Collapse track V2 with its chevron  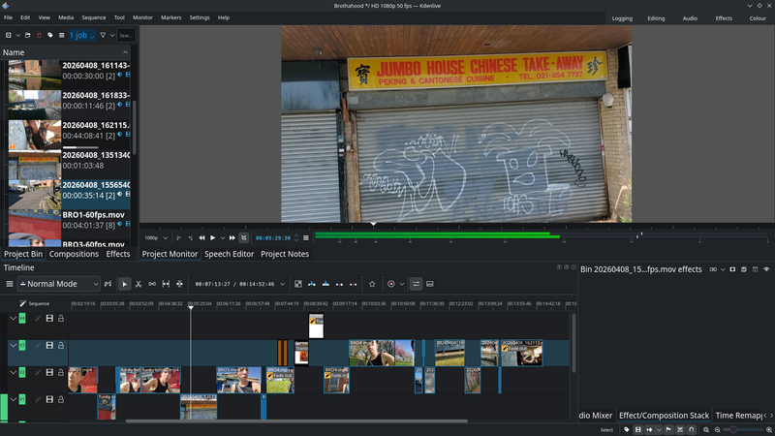coord(13,372)
